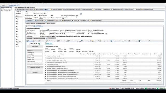
Task: Click the edit icon next to contract number
Action: [48, 30]
